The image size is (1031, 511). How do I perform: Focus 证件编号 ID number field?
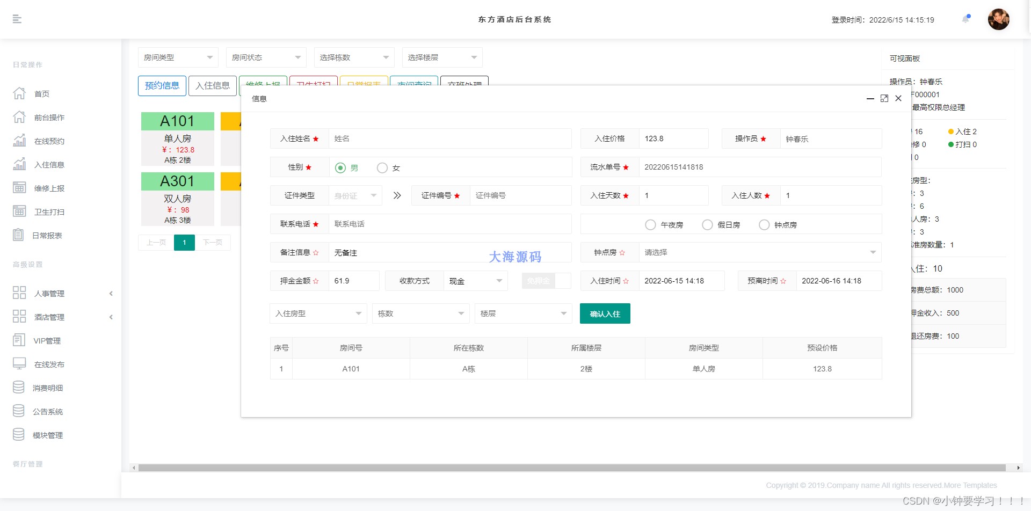(x=520, y=195)
